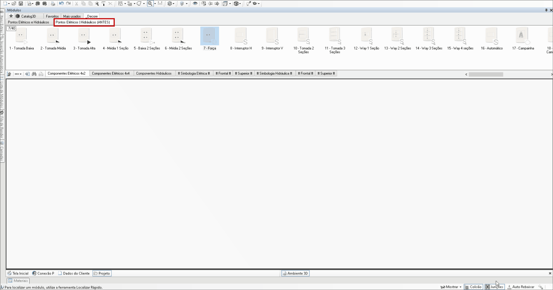This screenshot has width=553, height=290.
Task: Click the layers stack icon in toolbar
Action: pyautogui.click(x=182, y=4)
